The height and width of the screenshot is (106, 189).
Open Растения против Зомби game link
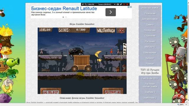pyautogui.click(x=150, y=85)
